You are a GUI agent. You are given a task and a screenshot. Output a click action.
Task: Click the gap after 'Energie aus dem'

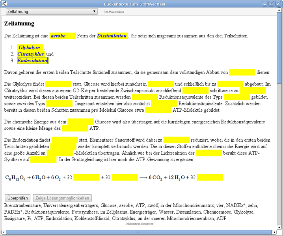(81, 122)
